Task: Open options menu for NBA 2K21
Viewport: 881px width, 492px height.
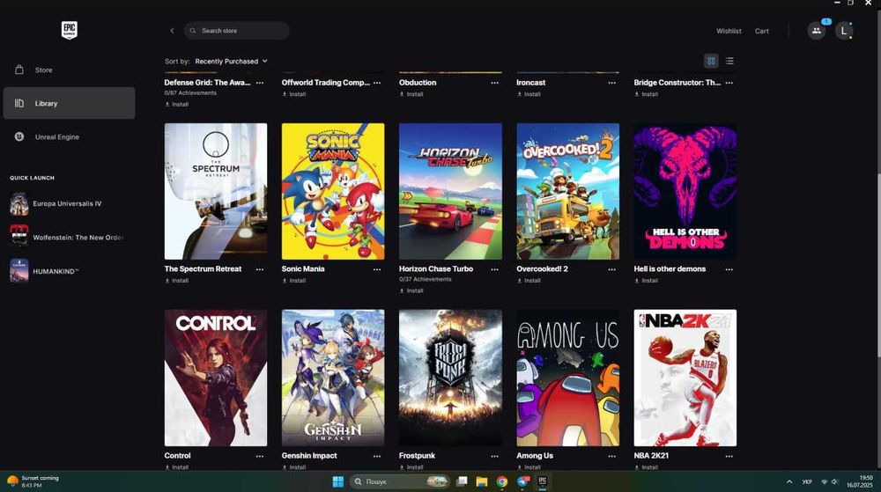Action: [729, 457]
